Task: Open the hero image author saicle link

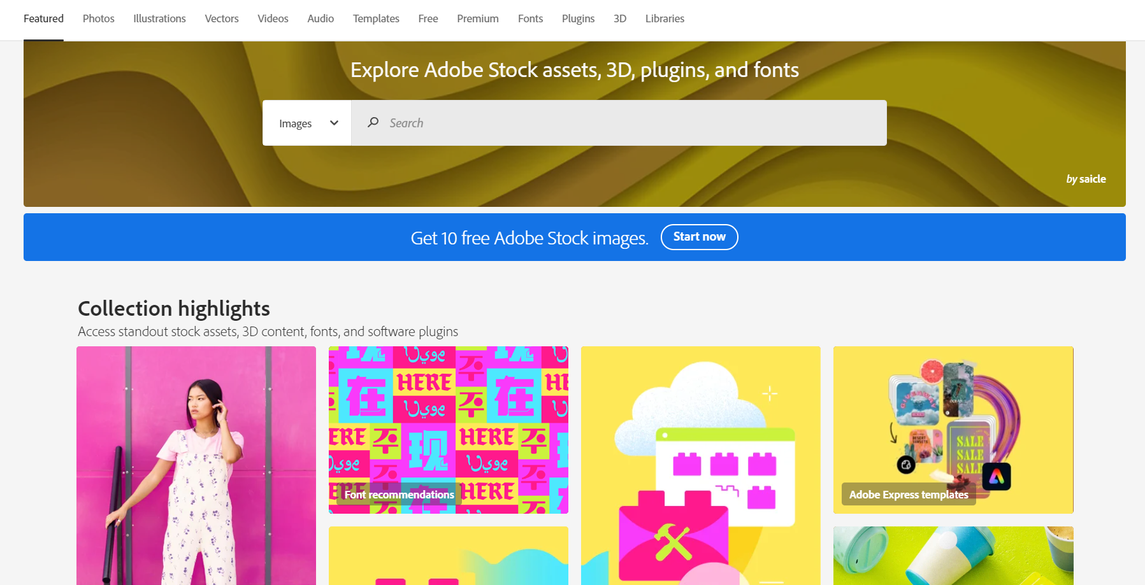Action: 1093,179
